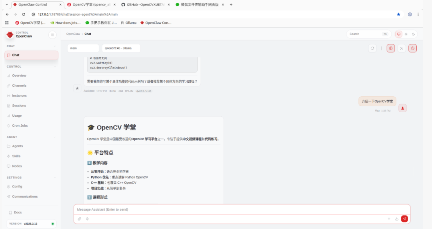Collapse the CONTROL sidebar section

pos(31,67)
